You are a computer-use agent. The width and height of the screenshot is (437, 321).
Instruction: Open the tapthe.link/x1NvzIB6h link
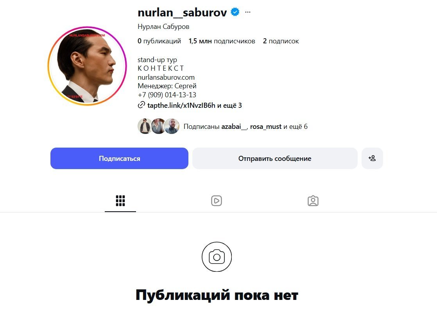pos(181,105)
